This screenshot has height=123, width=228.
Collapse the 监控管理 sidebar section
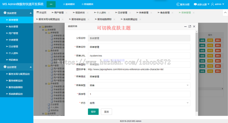pos(17,67)
